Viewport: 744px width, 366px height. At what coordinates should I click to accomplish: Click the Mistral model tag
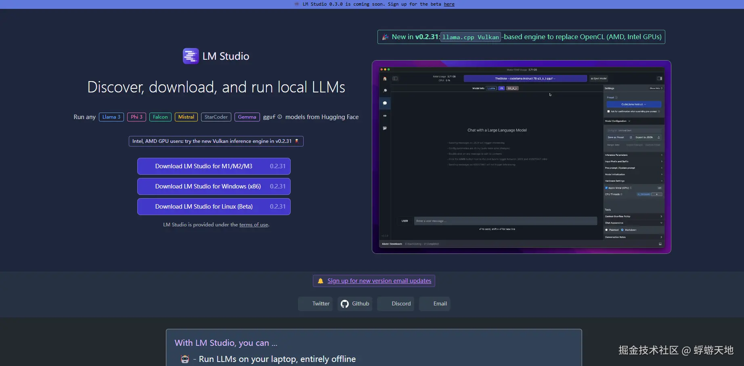[x=186, y=117]
